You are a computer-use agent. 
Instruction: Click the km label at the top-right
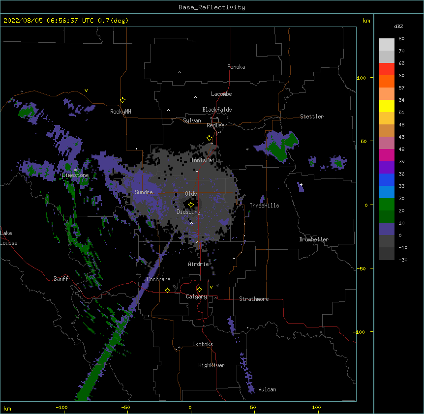coord(366,21)
